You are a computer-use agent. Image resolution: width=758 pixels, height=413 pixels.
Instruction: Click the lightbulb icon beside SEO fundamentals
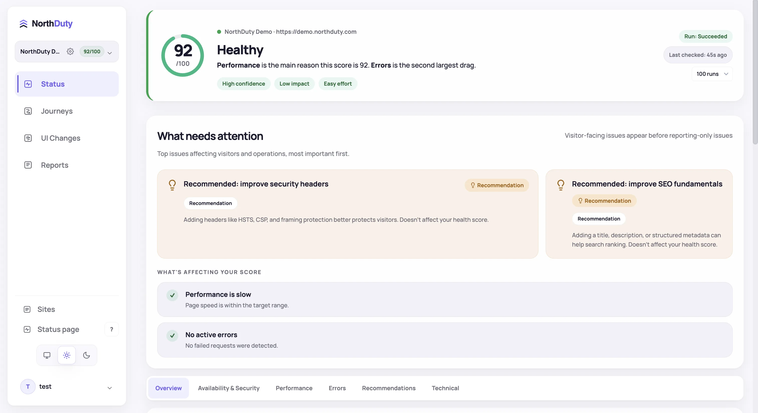(x=560, y=185)
